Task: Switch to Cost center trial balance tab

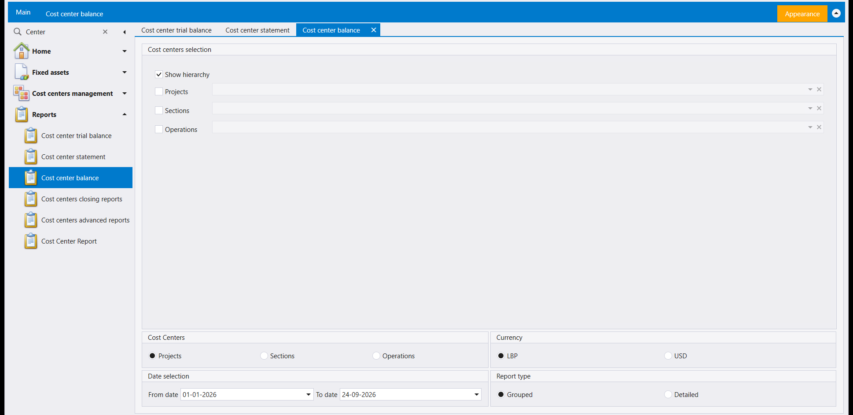Action: (x=176, y=30)
